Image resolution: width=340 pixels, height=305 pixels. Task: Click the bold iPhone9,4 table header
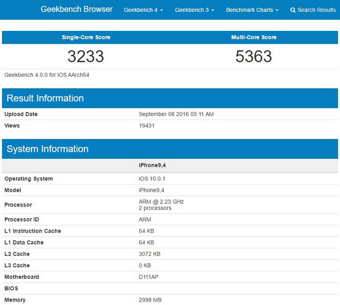[152, 165]
